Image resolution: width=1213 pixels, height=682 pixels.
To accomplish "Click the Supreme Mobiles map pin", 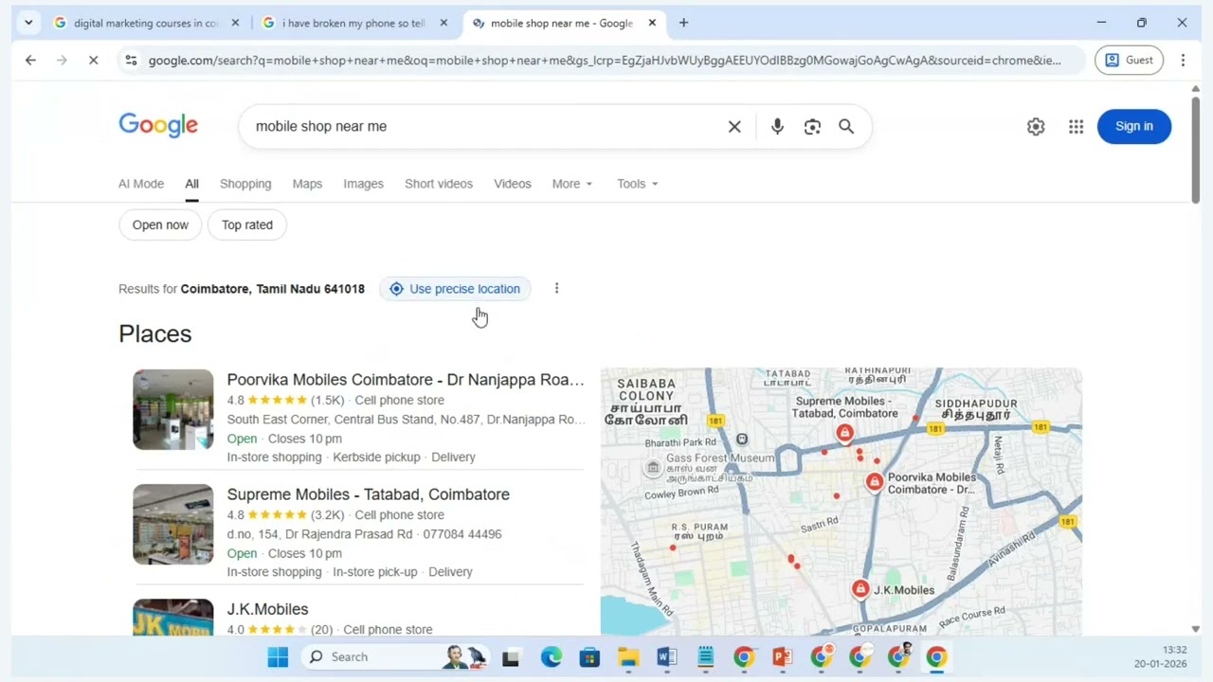I will (844, 433).
